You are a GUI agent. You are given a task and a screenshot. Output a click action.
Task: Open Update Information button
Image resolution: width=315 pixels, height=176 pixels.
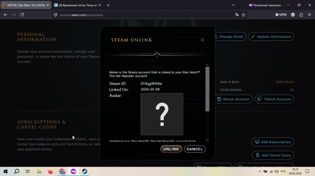pyautogui.click(x=271, y=37)
